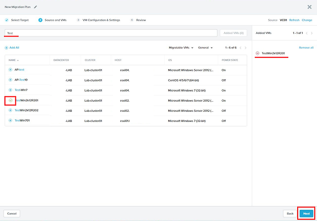Click the Cancel button

click(x=12, y=214)
